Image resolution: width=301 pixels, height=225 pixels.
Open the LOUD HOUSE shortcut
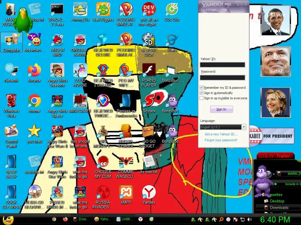pos(80,75)
